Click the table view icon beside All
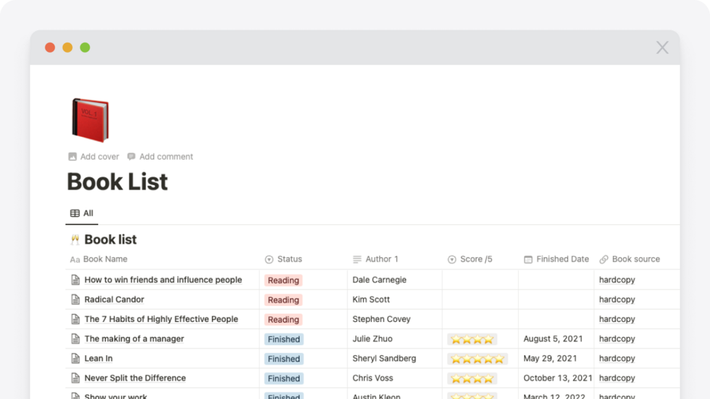The height and width of the screenshot is (399, 710). point(75,213)
